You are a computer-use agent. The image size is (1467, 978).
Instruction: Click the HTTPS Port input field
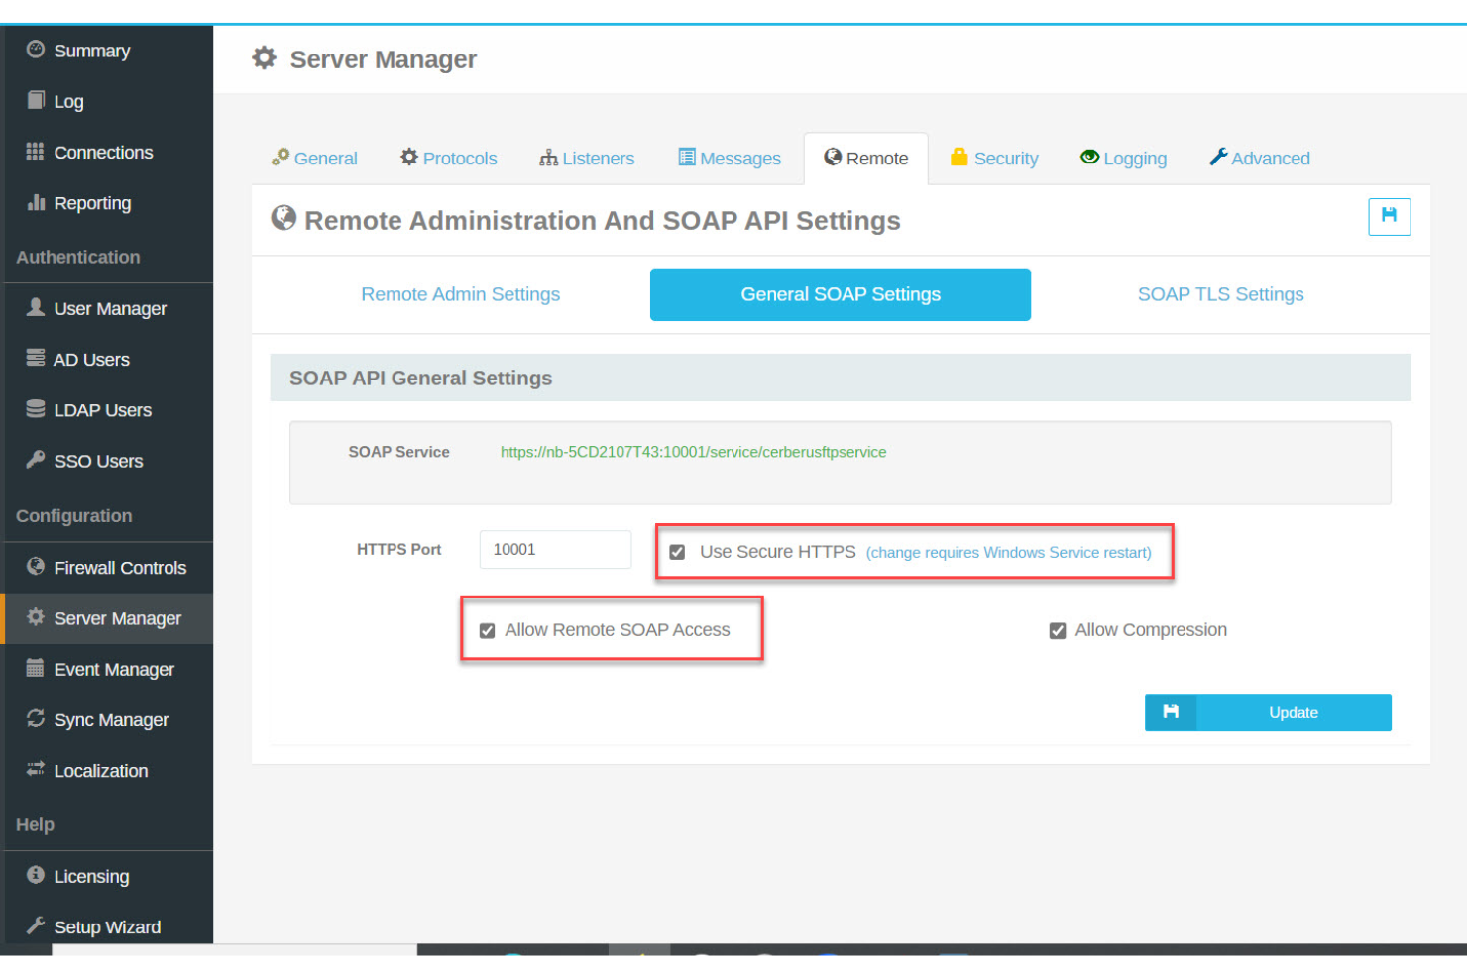555,549
